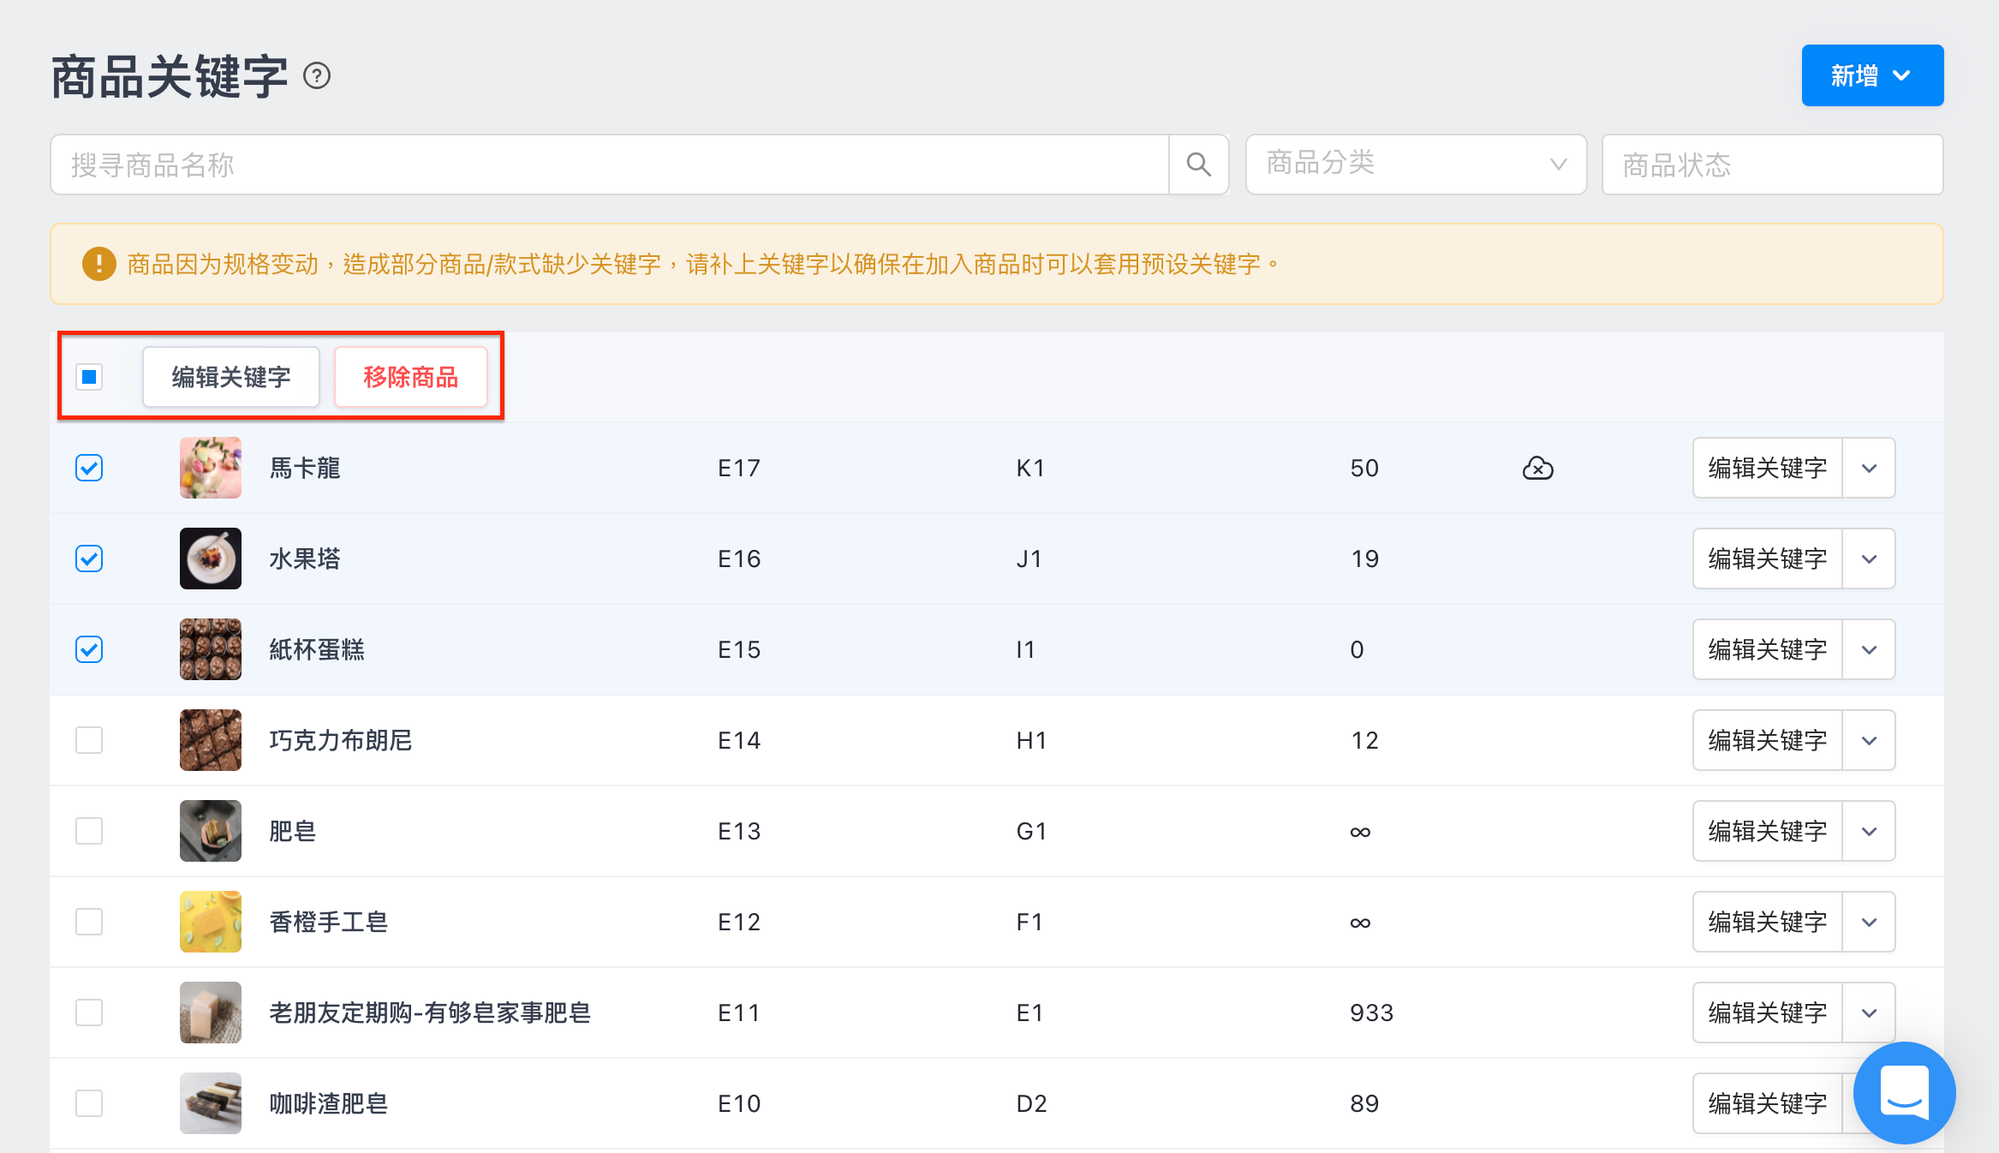1999x1153 pixels.
Task: Click product name 巧克力布朗尼
Action: [x=341, y=740]
